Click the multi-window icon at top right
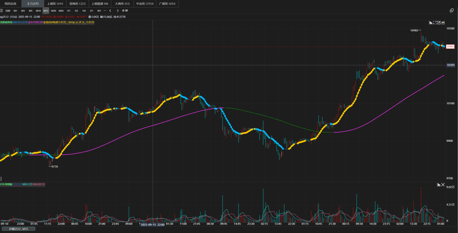 coord(451,10)
